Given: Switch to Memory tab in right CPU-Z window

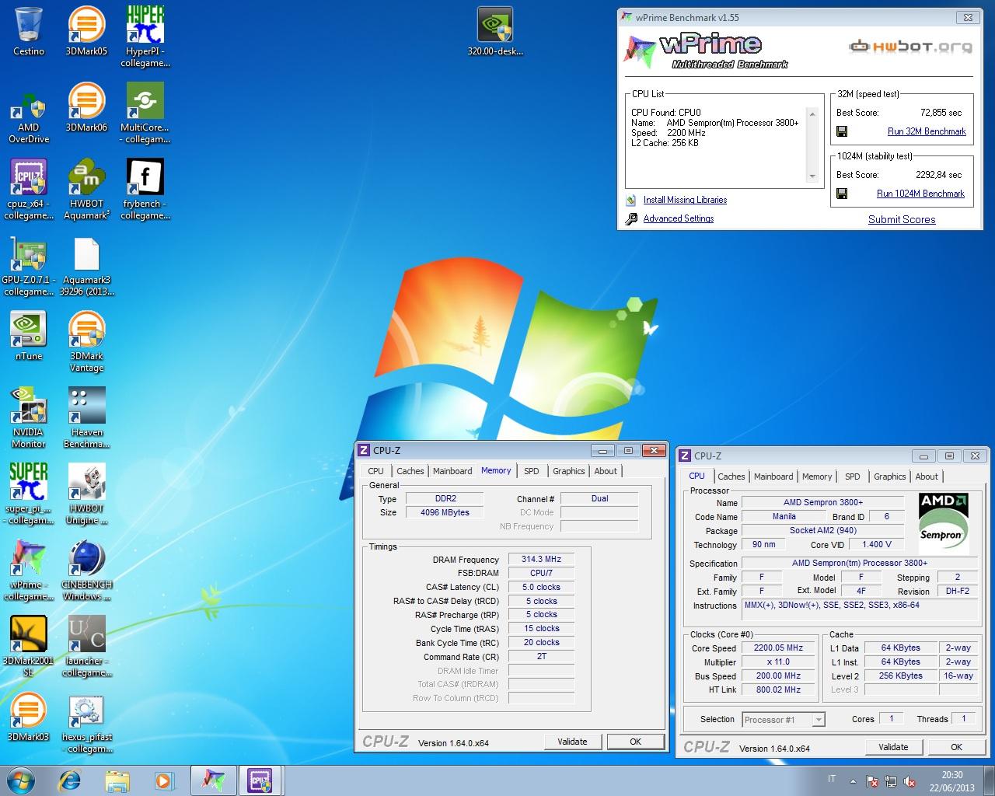Looking at the screenshot, I should point(817,477).
